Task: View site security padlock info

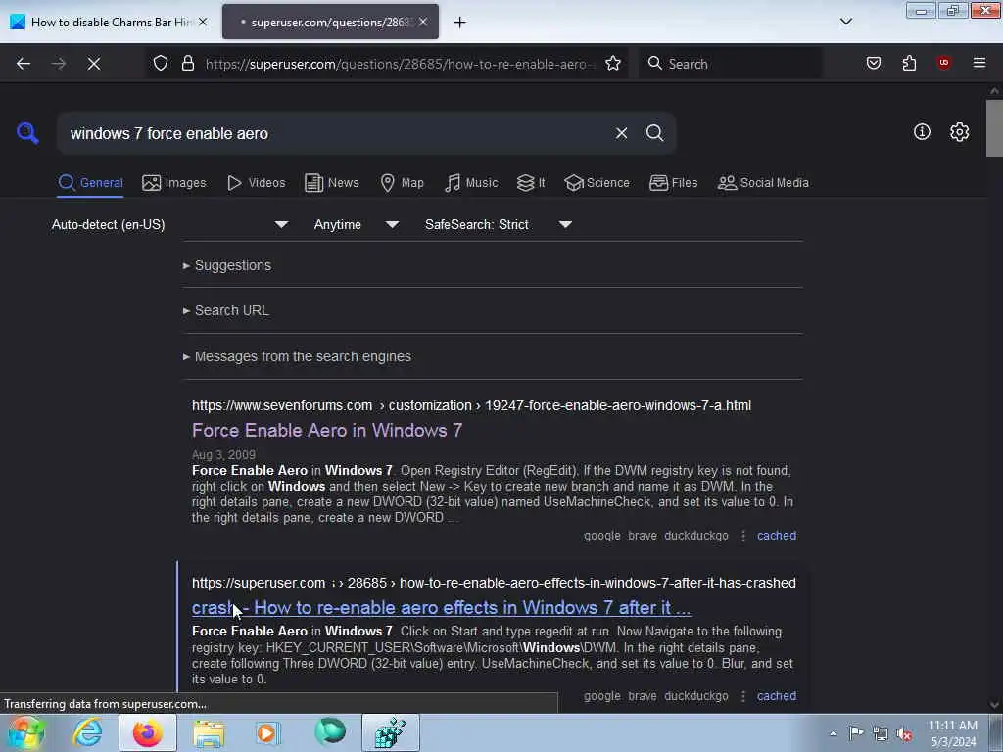Action: (x=187, y=64)
